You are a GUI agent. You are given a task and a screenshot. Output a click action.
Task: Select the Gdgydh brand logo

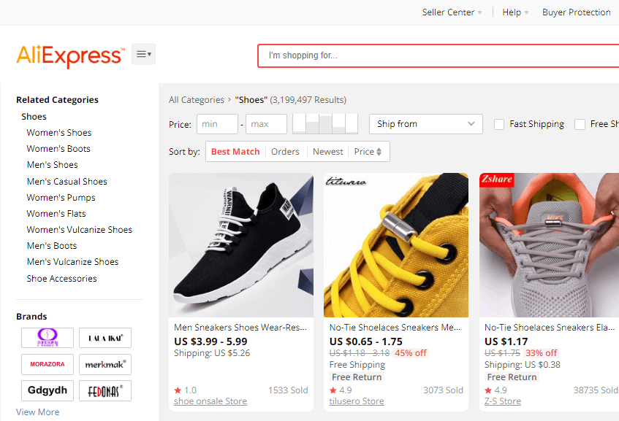[x=47, y=390]
